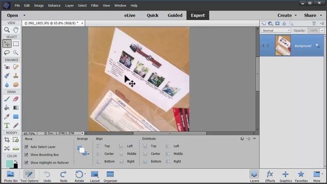Toggle lock all pixels icon
Screen dimensions: 327x184
coord(284,24)
